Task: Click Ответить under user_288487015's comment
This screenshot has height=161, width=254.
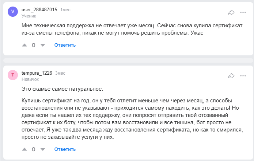Action: [x=65, y=45]
